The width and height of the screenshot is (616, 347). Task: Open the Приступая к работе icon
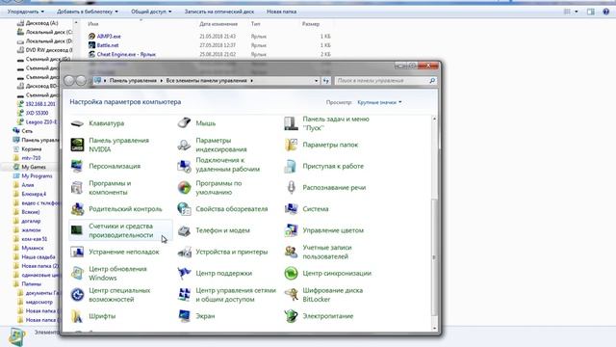tap(291, 166)
